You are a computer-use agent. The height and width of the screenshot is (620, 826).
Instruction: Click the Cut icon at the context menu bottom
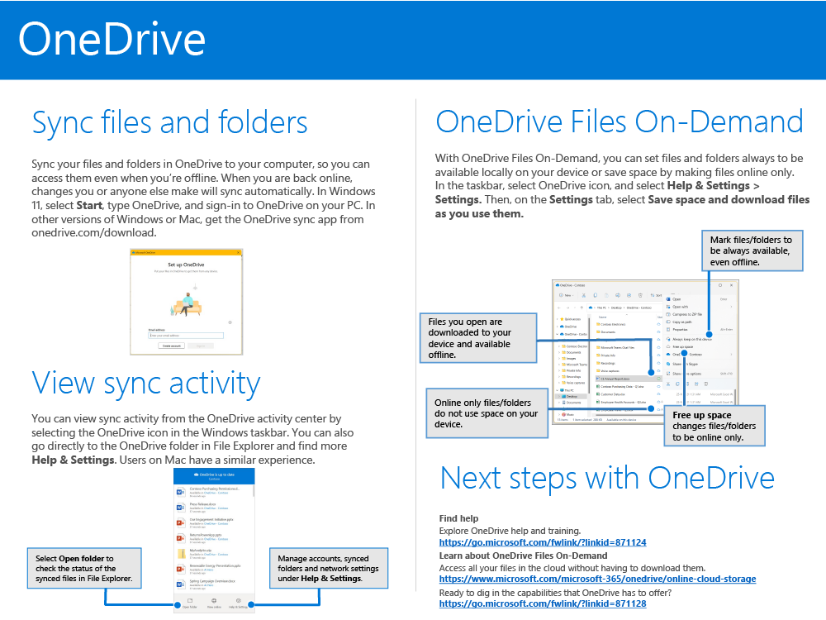[x=668, y=384]
